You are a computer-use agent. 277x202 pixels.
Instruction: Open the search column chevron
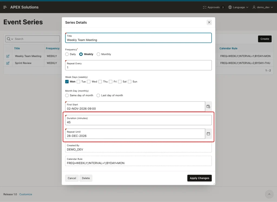12,39
